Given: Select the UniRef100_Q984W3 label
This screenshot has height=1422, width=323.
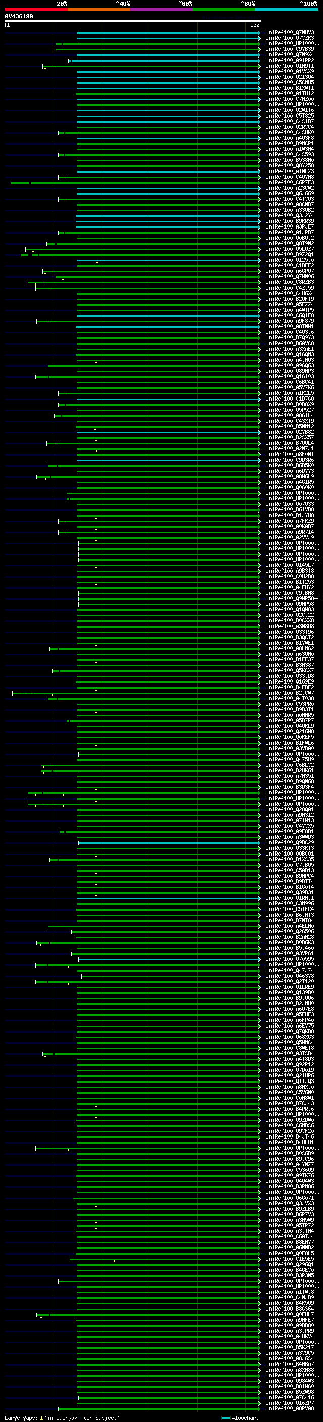Looking at the screenshot, I should (290, 1381).
